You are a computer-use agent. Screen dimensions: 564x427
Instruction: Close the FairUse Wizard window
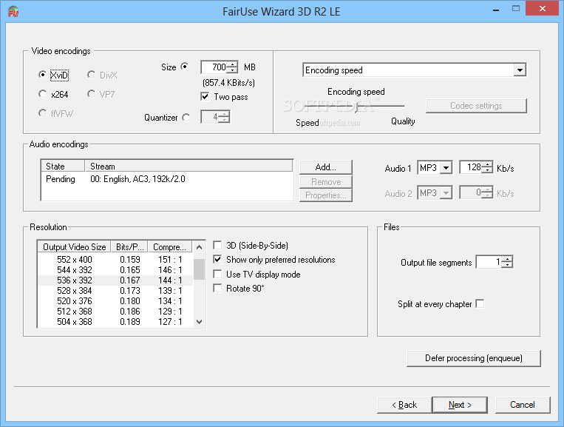pos(543,9)
